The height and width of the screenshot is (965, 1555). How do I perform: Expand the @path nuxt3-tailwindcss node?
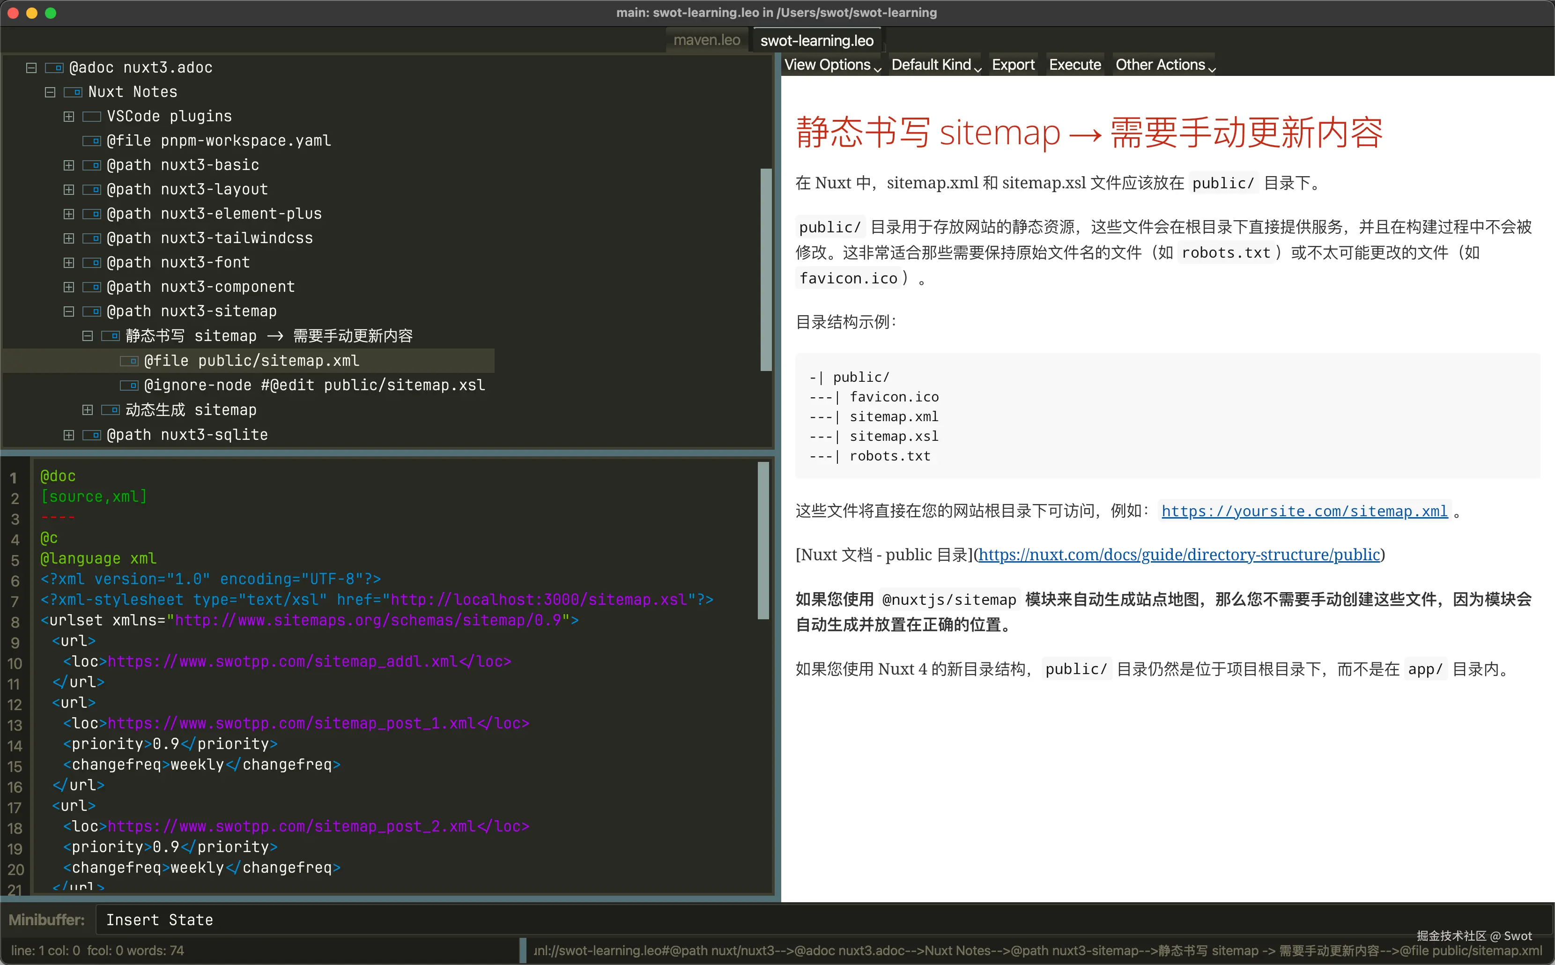click(x=69, y=239)
